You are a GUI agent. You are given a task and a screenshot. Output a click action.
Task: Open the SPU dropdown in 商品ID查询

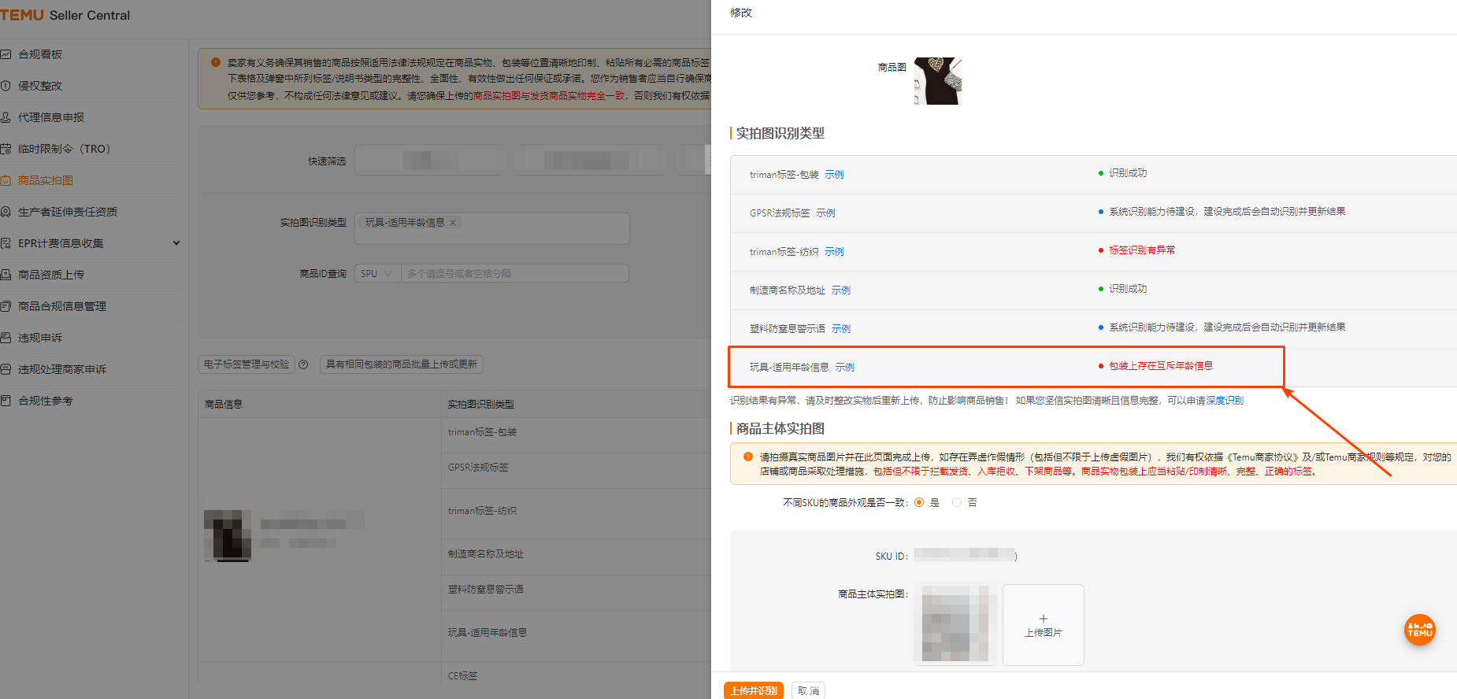377,274
